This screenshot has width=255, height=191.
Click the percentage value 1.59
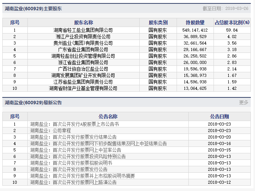(x=232, y=82)
